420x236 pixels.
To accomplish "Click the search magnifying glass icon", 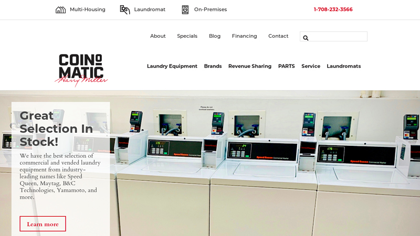I will click(x=306, y=38).
